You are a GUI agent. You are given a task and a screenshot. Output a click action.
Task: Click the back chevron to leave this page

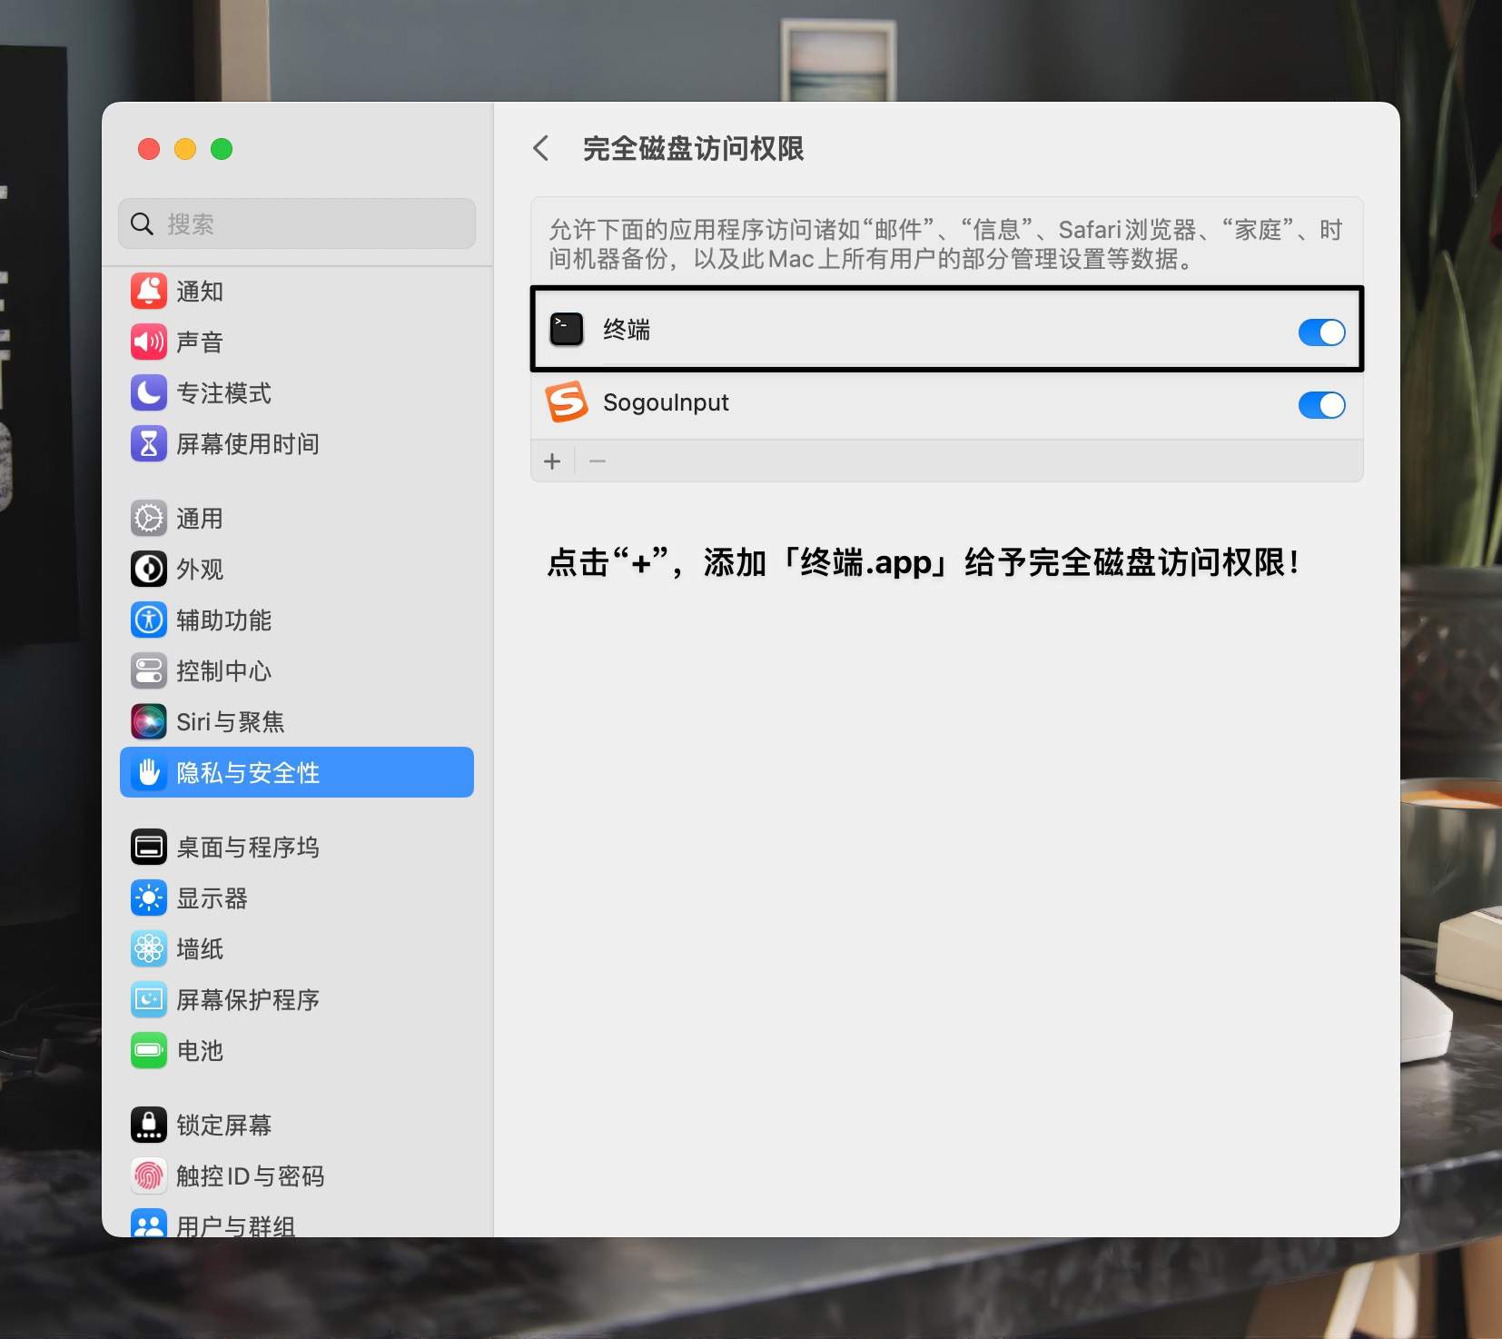(541, 148)
